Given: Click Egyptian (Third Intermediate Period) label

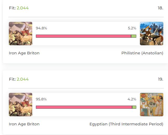Looking at the screenshot, I should point(126,124).
